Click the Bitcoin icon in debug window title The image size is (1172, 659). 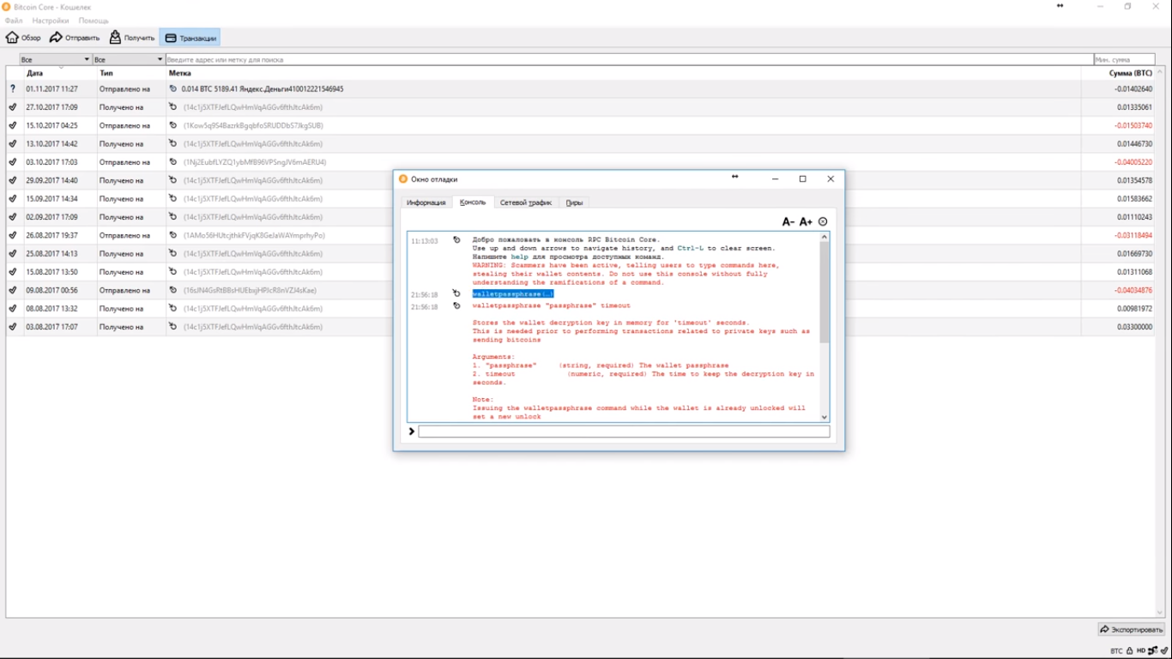(x=403, y=179)
